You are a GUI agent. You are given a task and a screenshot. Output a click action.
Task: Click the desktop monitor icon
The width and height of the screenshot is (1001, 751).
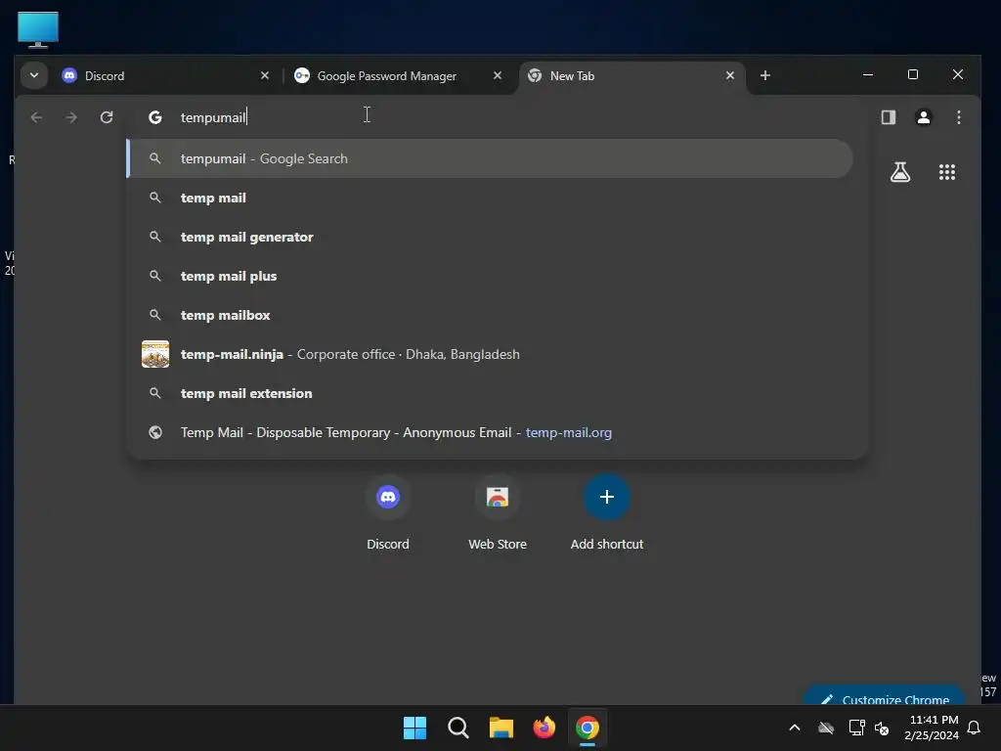click(38, 29)
